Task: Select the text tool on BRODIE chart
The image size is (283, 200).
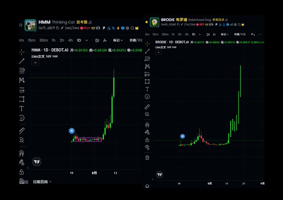Action: [147, 89]
